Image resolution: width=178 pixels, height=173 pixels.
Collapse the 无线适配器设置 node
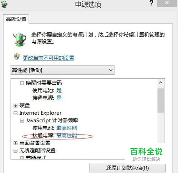click(15, 151)
